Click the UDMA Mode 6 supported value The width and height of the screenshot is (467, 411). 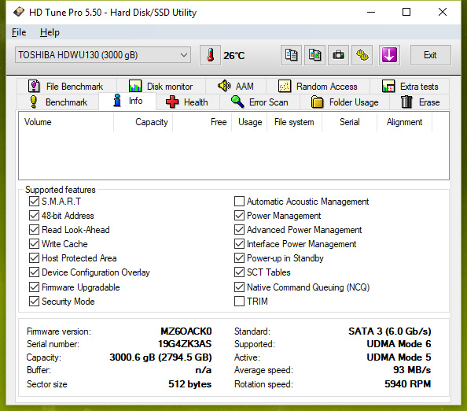(399, 344)
